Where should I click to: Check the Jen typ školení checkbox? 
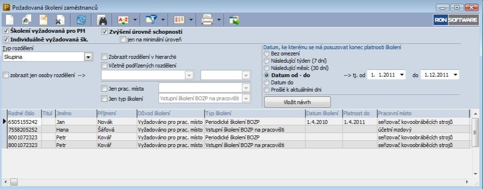click(x=104, y=99)
